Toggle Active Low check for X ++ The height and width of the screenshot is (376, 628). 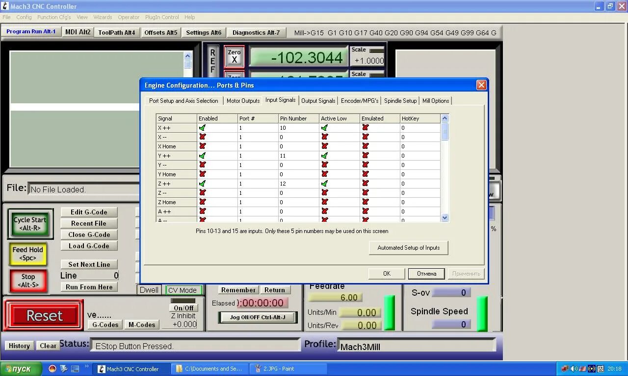tap(324, 128)
